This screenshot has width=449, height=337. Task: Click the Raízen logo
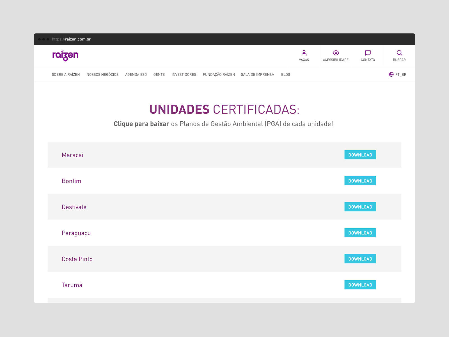tap(65, 56)
